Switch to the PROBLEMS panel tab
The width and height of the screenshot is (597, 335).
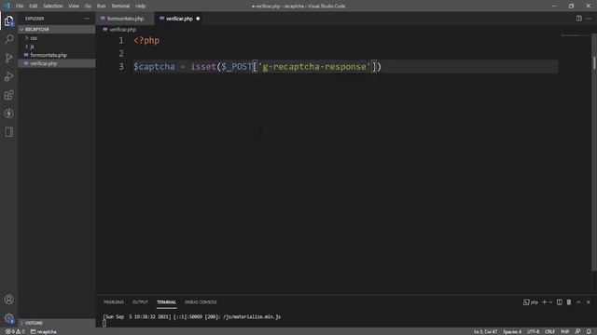[x=114, y=302]
